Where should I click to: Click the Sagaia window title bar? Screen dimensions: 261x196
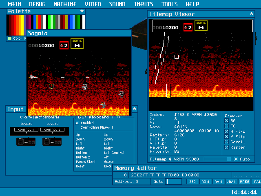click(x=79, y=33)
